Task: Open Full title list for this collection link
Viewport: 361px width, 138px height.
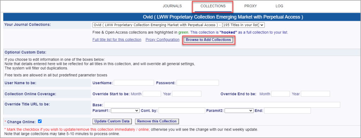Action: (x=117, y=39)
